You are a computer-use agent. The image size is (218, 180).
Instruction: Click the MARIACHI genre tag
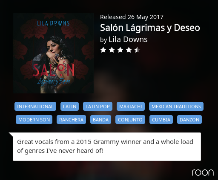click(x=131, y=107)
